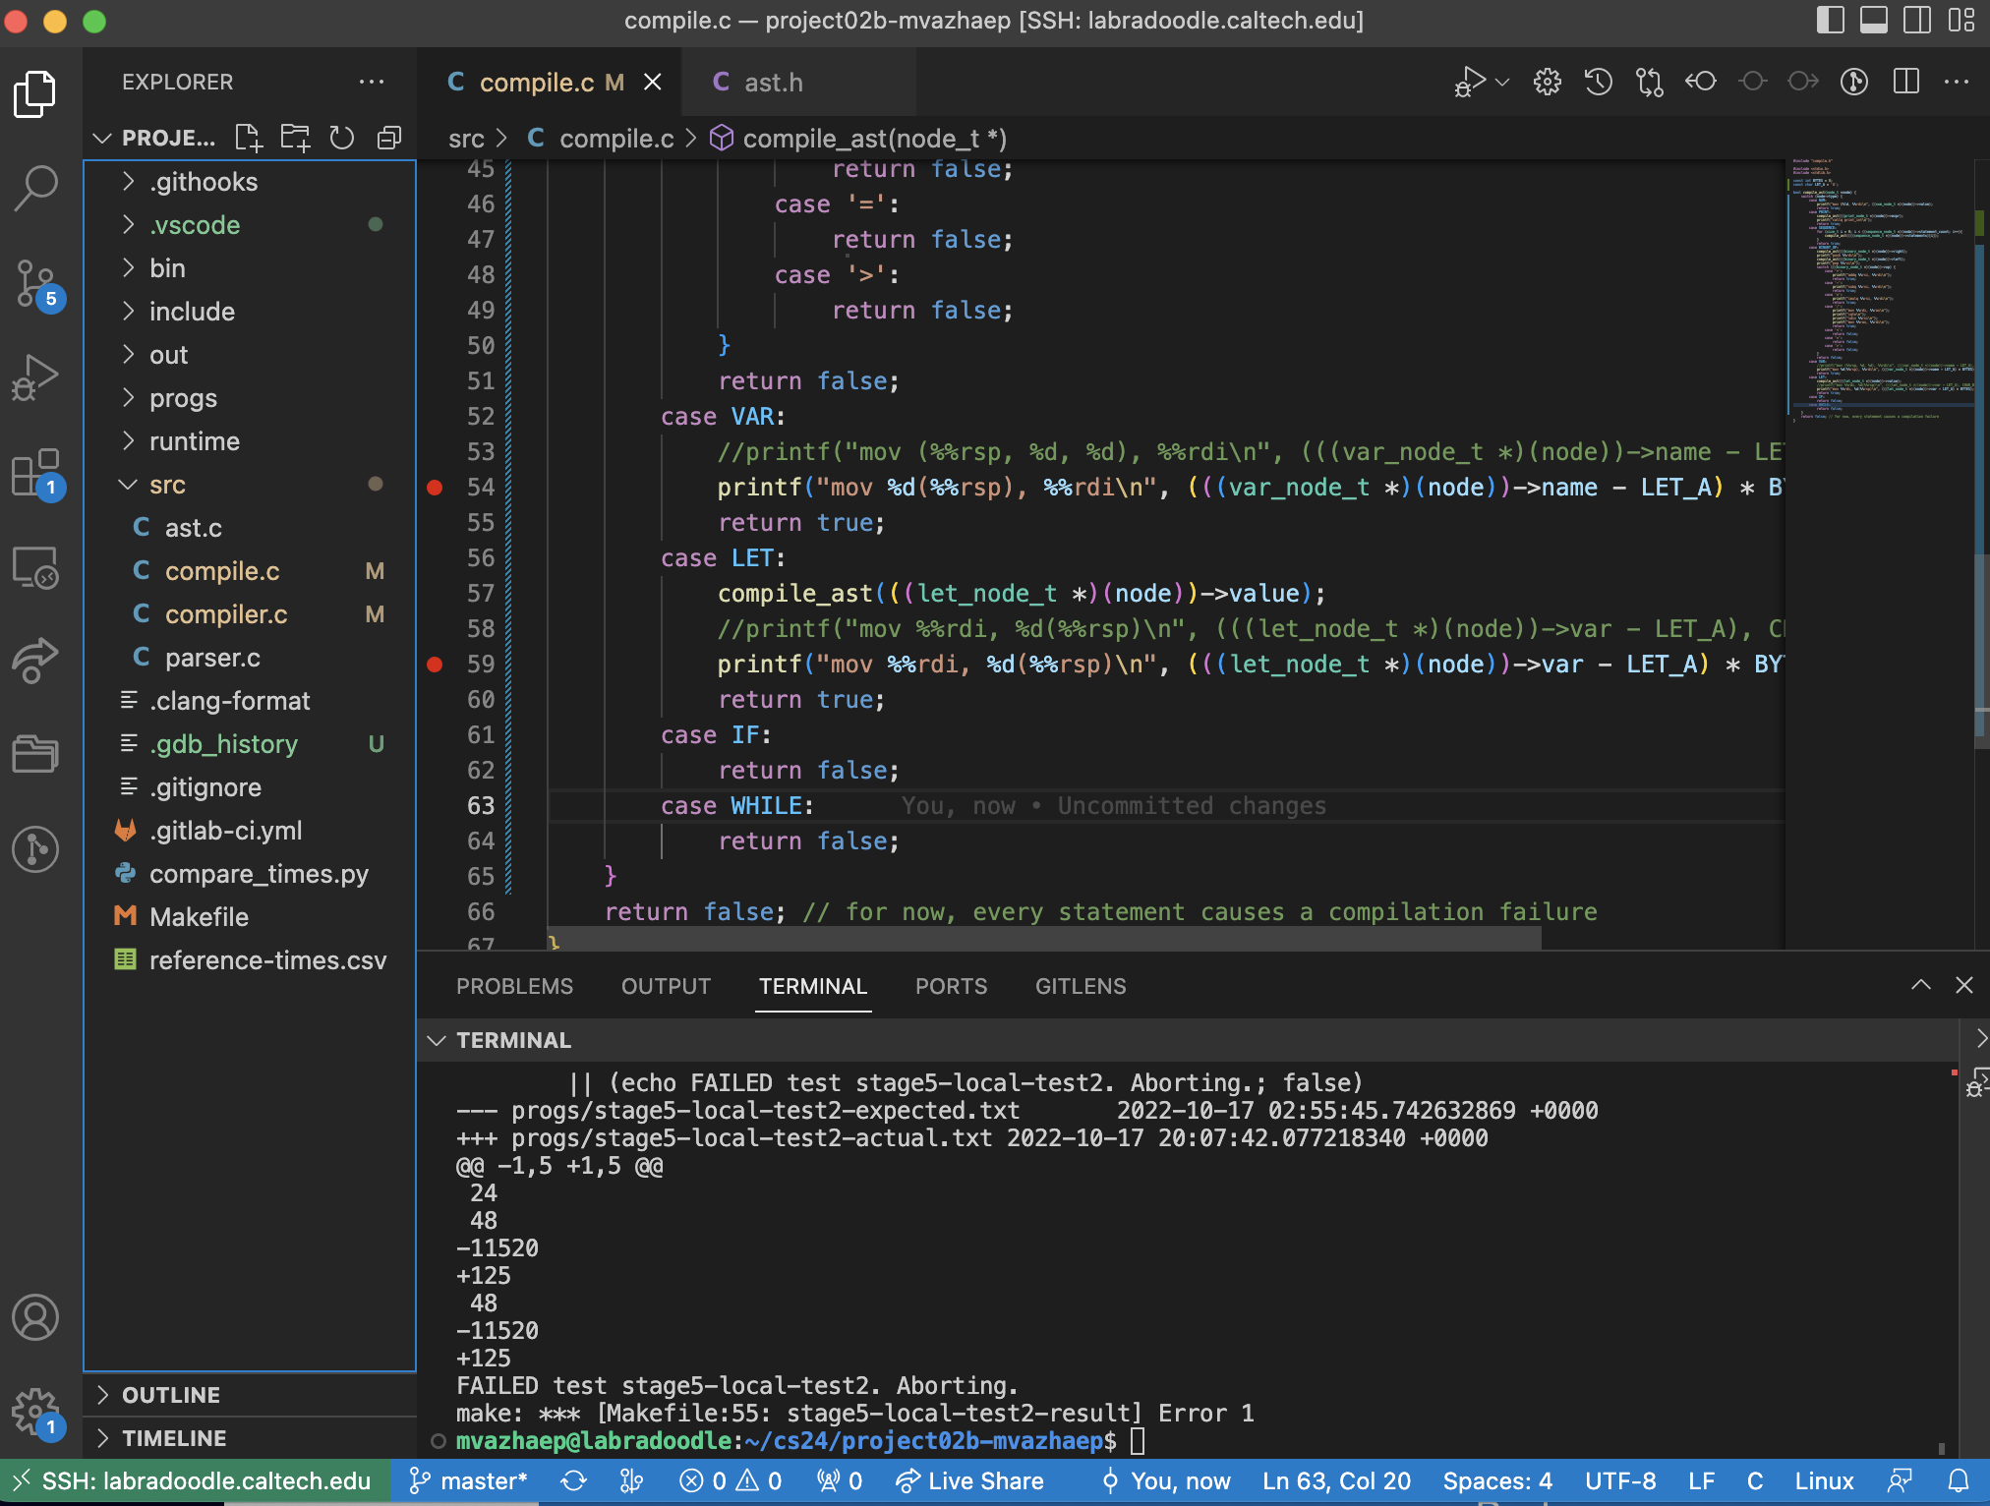Viewport: 1990px width, 1506px height.
Task: Open Source Control view with 5 changes
Action: (36, 283)
